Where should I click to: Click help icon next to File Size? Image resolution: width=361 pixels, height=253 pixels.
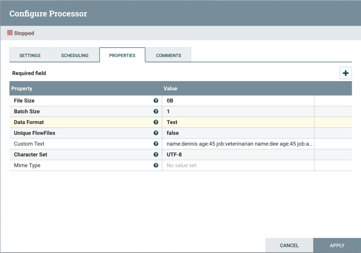tap(156, 100)
